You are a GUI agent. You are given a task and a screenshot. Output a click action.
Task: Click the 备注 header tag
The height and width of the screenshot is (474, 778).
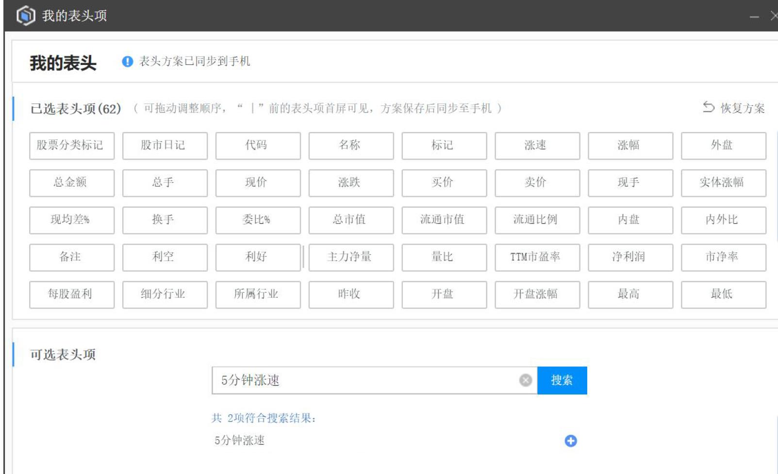(71, 257)
